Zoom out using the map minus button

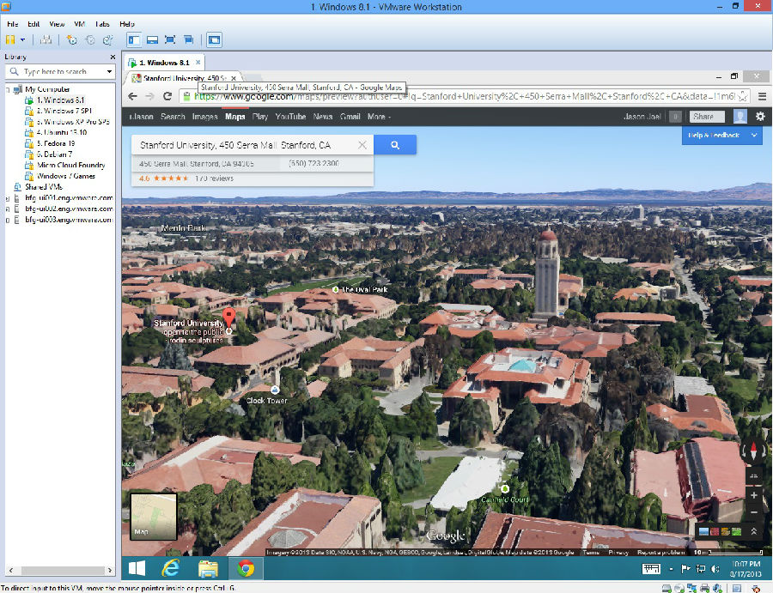(753, 511)
